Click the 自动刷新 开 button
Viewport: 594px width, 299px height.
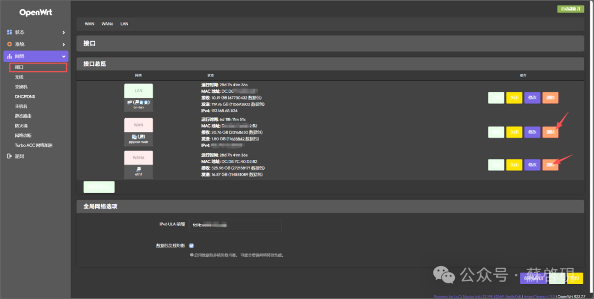point(570,9)
